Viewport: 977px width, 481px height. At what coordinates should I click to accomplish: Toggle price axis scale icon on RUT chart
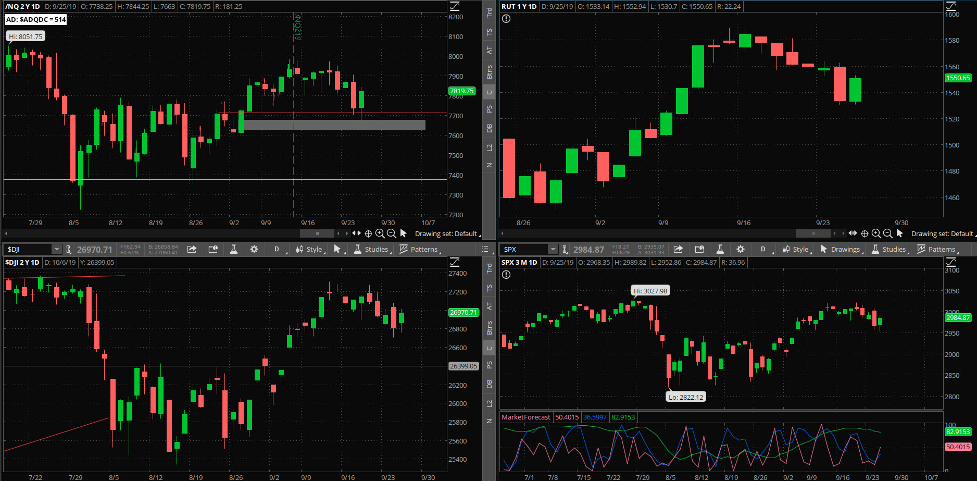[951, 6]
